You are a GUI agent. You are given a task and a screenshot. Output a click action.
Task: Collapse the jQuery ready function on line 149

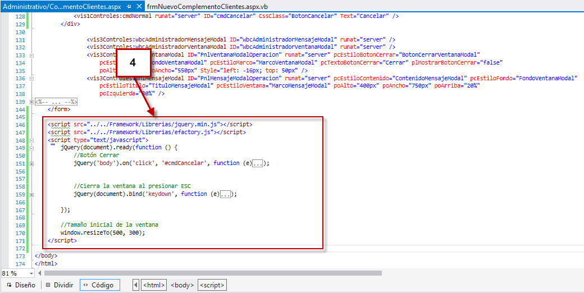pyautogui.click(x=31, y=148)
